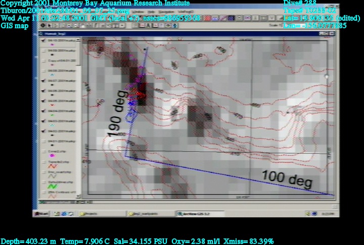This screenshot has height=245, width=364.
Task: Click the gray line Dive waypoints legend symbol
Action: pos(52,176)
